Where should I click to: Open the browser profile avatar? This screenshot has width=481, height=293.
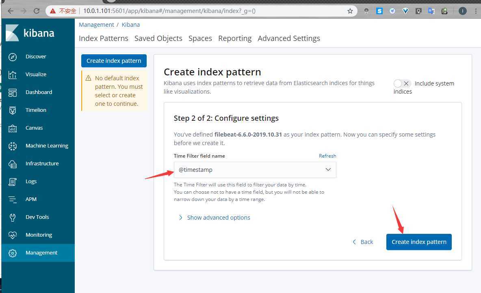(463, 11)
